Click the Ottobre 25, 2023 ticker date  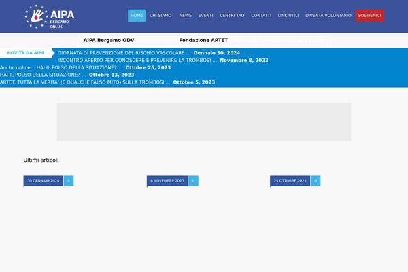pos(148,68)
